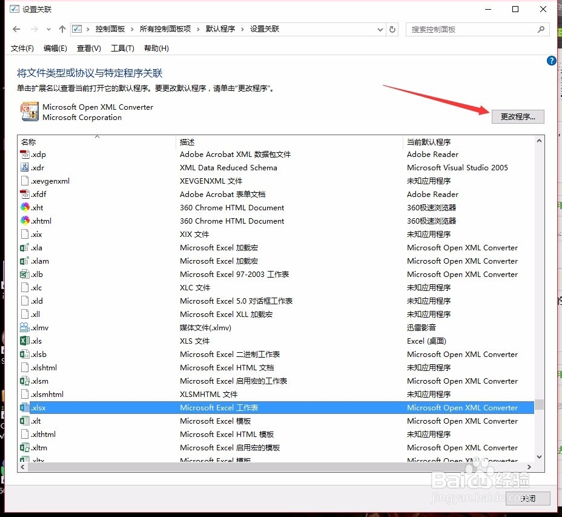Open the 工具(T) menu
The image size is (562, 517).
tap(122, 48)
